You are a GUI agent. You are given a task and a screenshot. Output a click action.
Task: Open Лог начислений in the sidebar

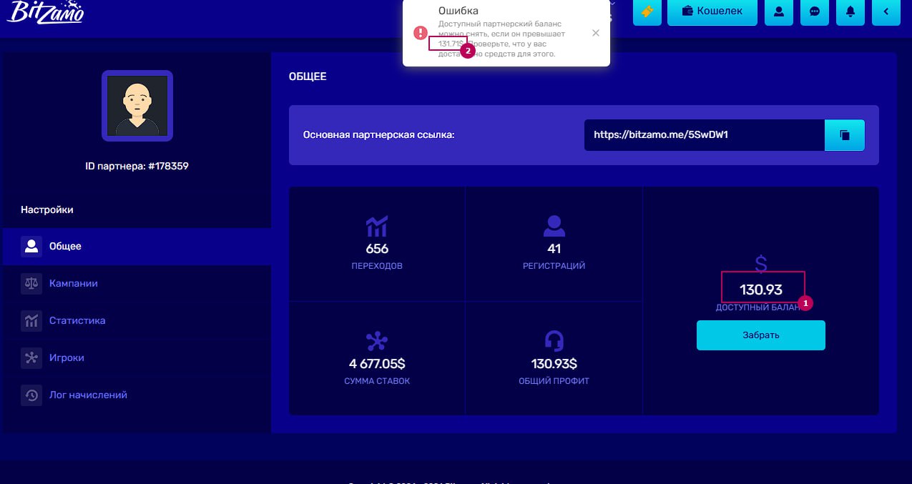88,395
